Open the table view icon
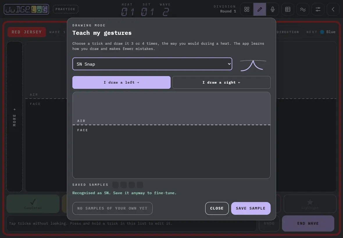Image resolution: width=343 pixels, height=238 pixels. pos(288,9)
